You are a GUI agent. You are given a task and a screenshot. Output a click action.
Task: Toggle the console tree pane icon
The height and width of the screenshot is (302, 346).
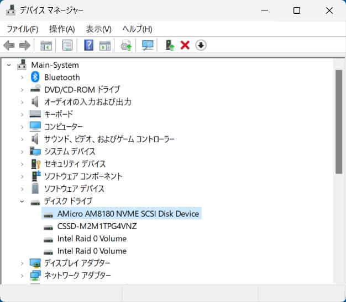46,46
